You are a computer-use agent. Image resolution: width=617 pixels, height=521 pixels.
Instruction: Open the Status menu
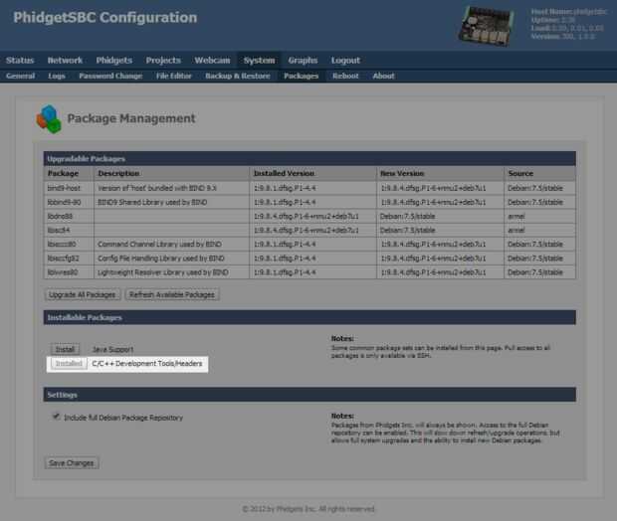[20, 61]
